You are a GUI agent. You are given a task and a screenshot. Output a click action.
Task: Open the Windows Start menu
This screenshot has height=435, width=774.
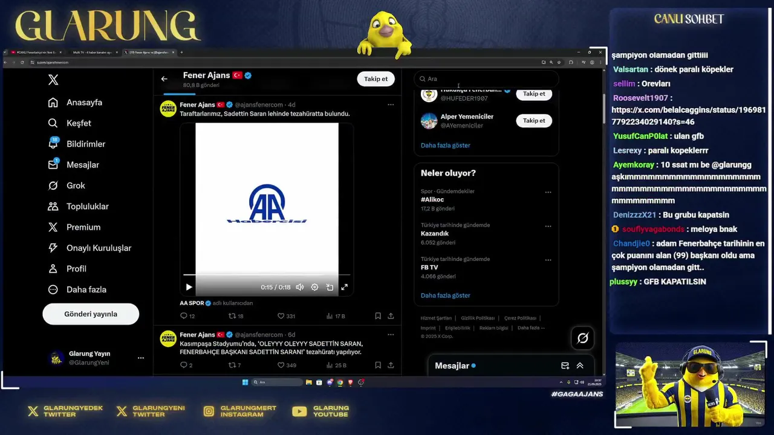coord(245,382)
